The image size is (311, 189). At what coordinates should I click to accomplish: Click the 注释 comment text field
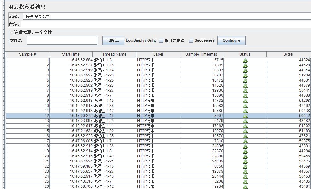pos(166,24)
